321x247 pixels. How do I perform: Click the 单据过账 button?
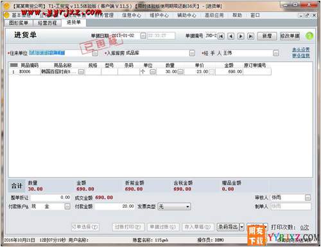[162, 227]
